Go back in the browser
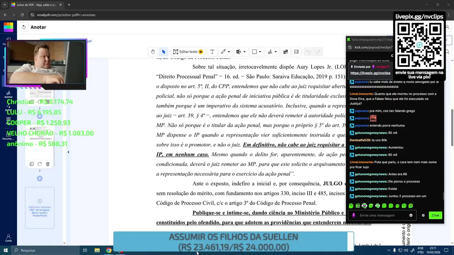The width and height of the screenshot is (454, 255). 5,15
